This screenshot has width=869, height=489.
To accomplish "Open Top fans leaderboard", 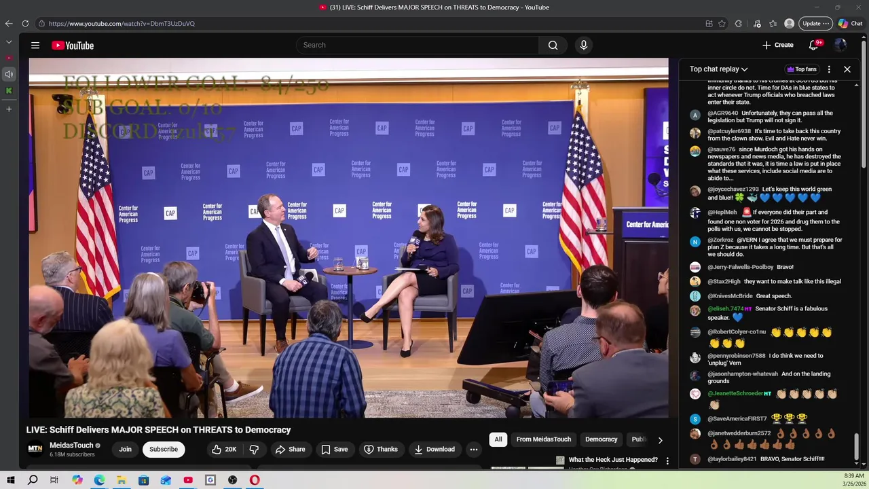I will click(801, 69).
